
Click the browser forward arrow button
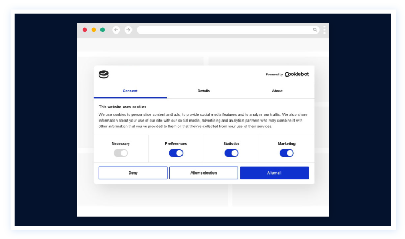128,30
